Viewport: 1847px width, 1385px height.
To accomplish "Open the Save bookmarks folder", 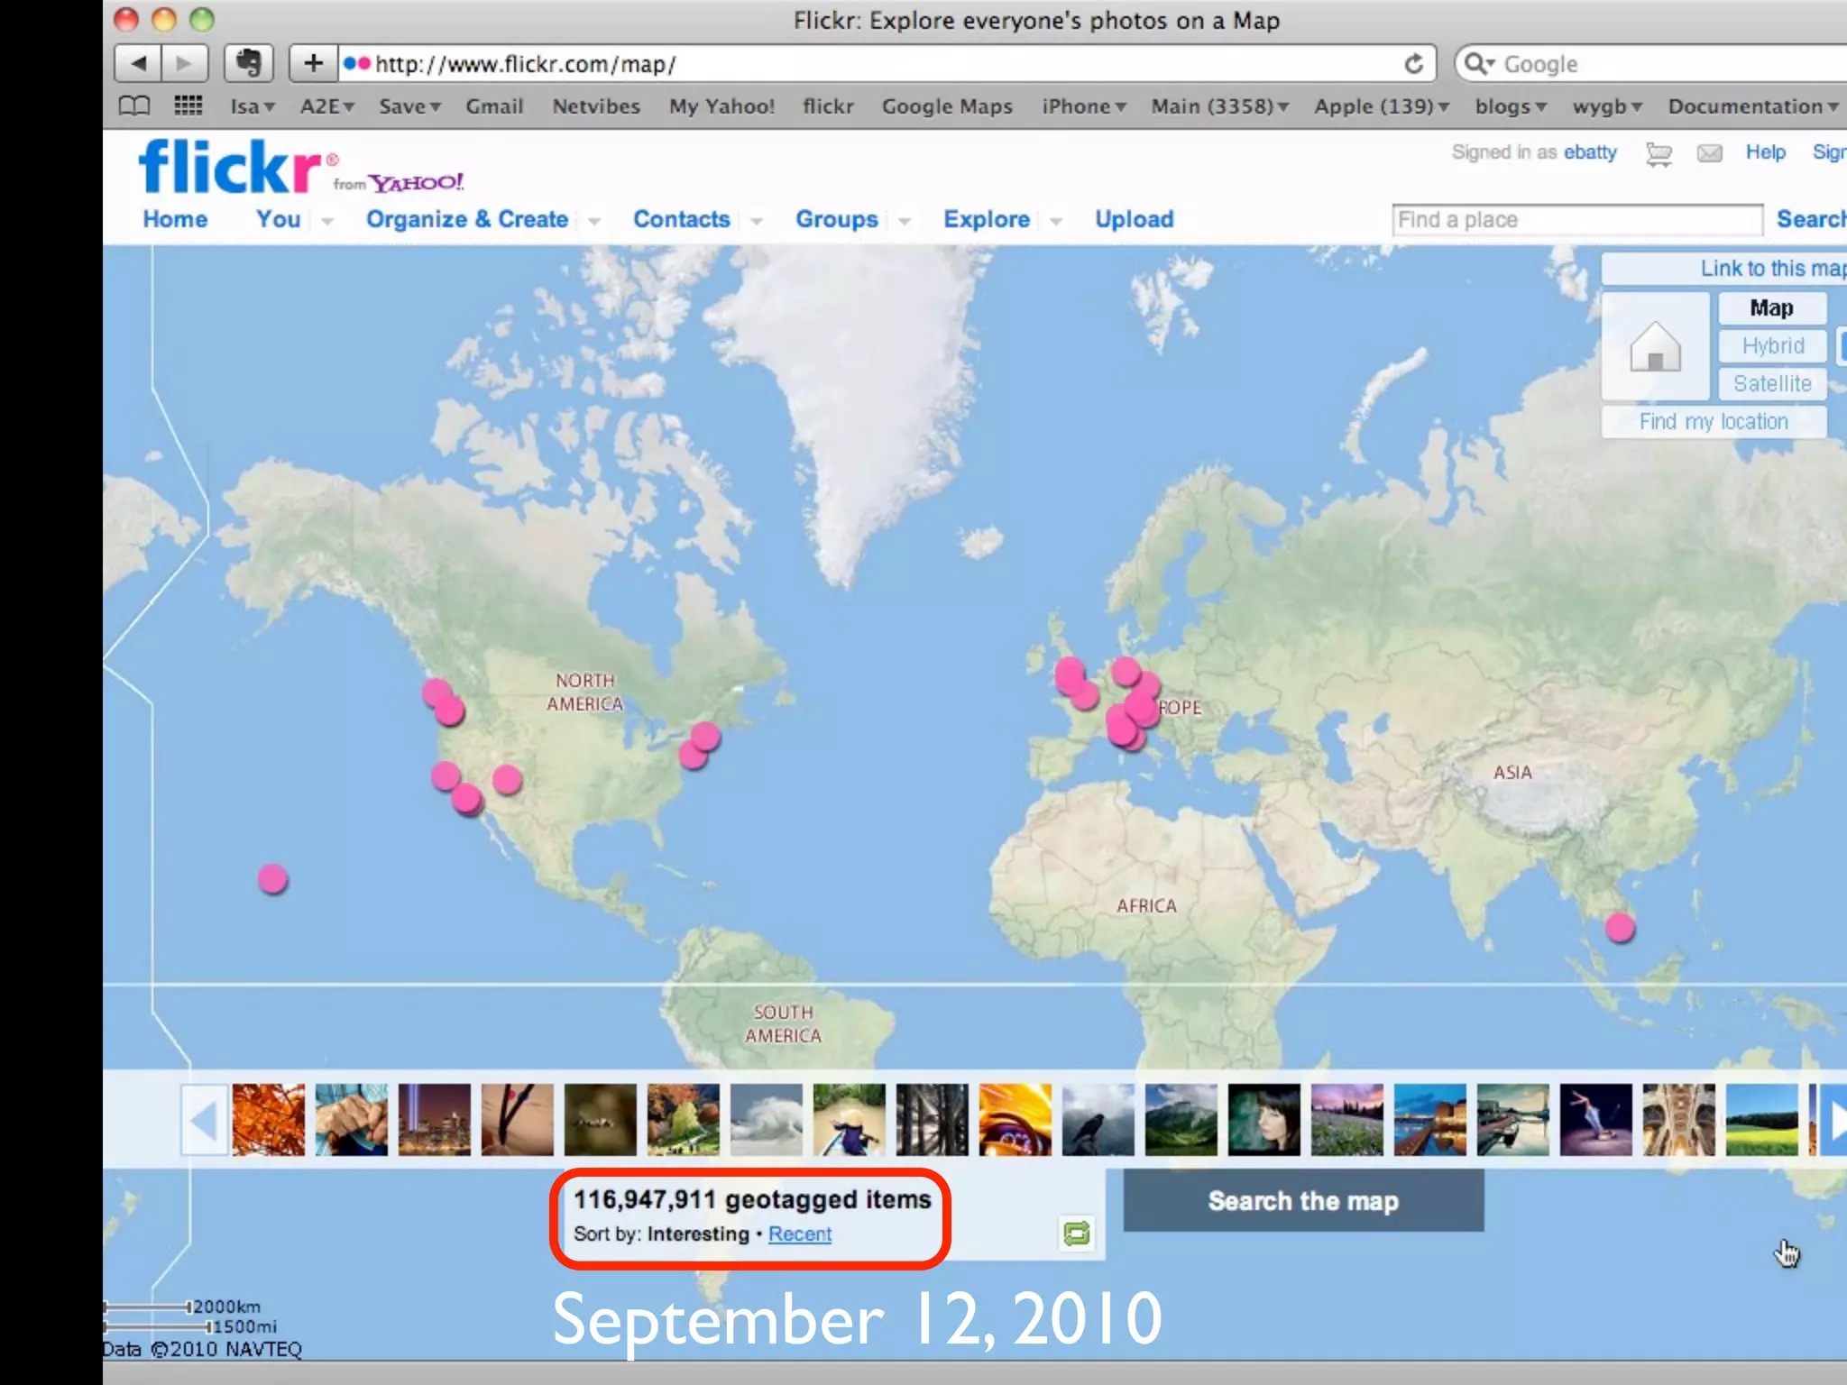I will coord(409,106).
